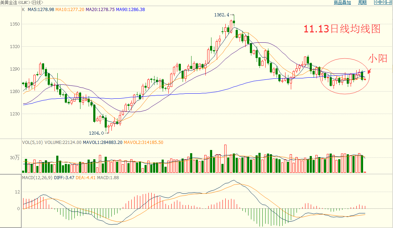Open the 商品叠加 overlay link
This screenshot has height=228, width=393.
pos(342,2)
